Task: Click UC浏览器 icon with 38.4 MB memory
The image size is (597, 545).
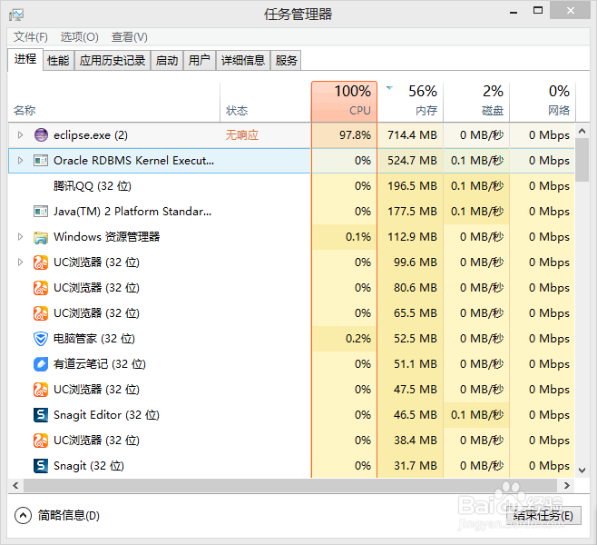Action: [x=41, y=441]
